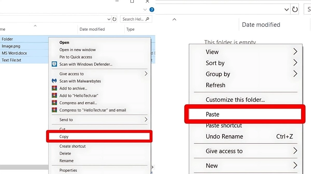This screenshot has height=174, width=311.
Task: Click into the Search box field
Action: click(x=133, y=19)
